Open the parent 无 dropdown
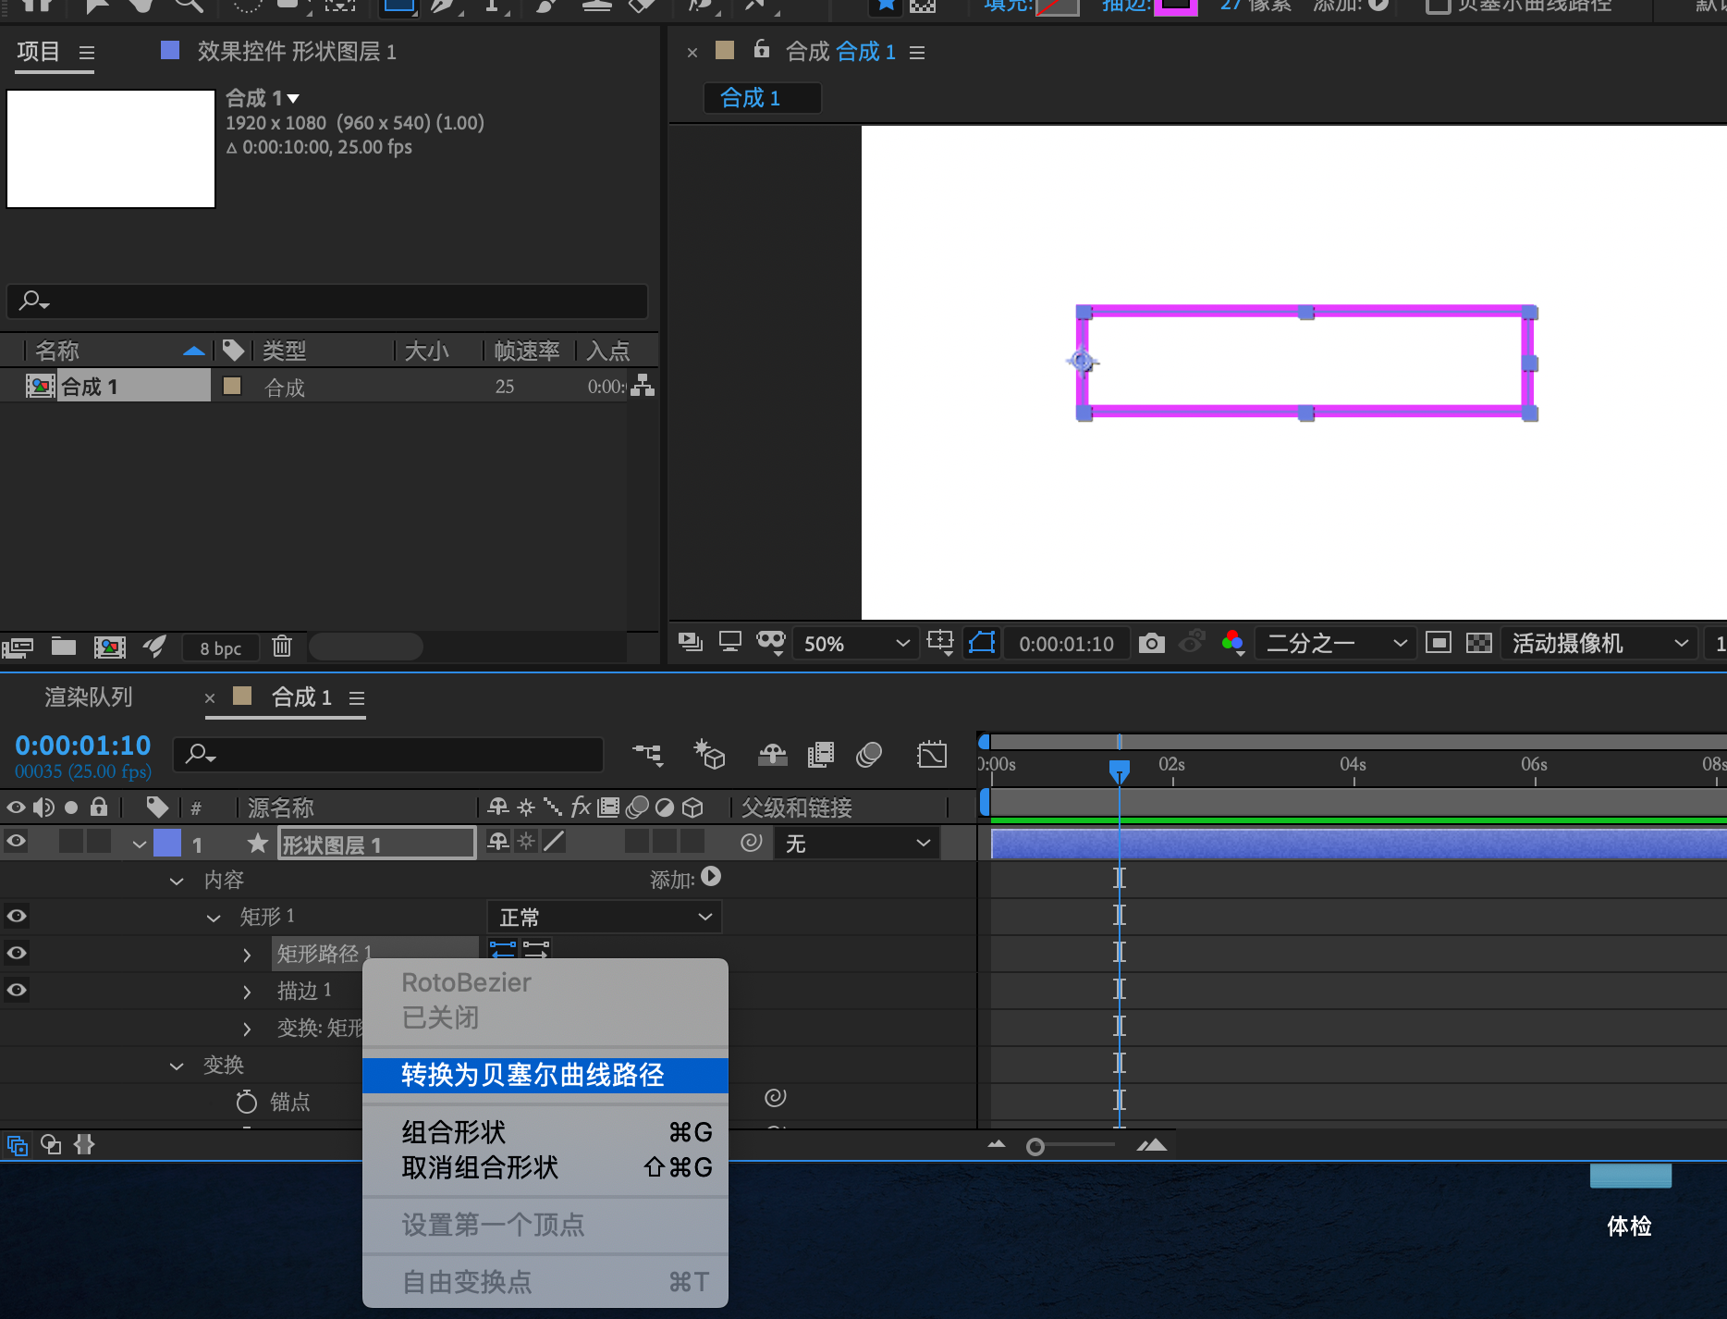This screenshot has width=1727, height=1319. (x=859, y=843)
